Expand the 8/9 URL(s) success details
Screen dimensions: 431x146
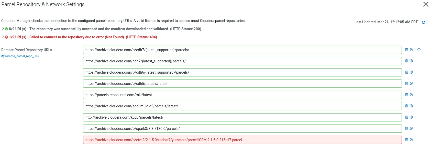pos(3,29)
